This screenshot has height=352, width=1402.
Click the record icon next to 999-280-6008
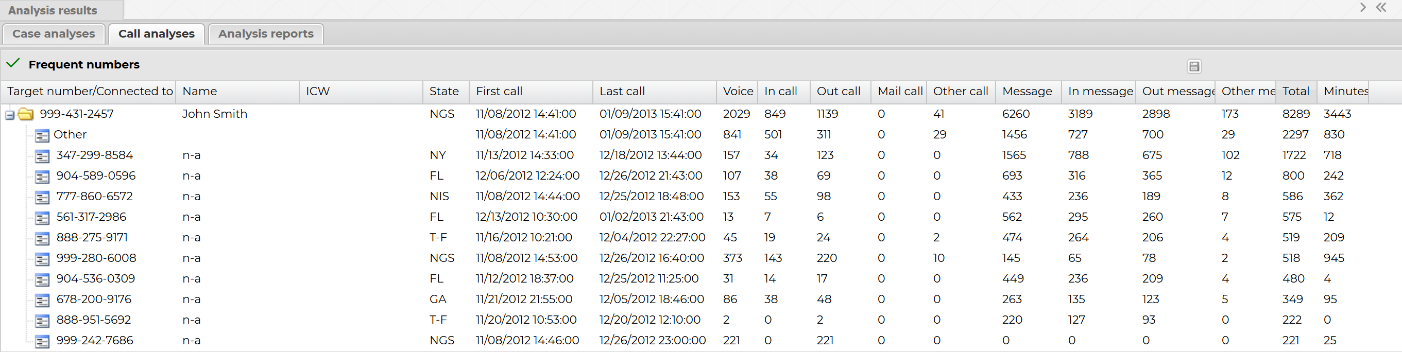coord(42,259)
